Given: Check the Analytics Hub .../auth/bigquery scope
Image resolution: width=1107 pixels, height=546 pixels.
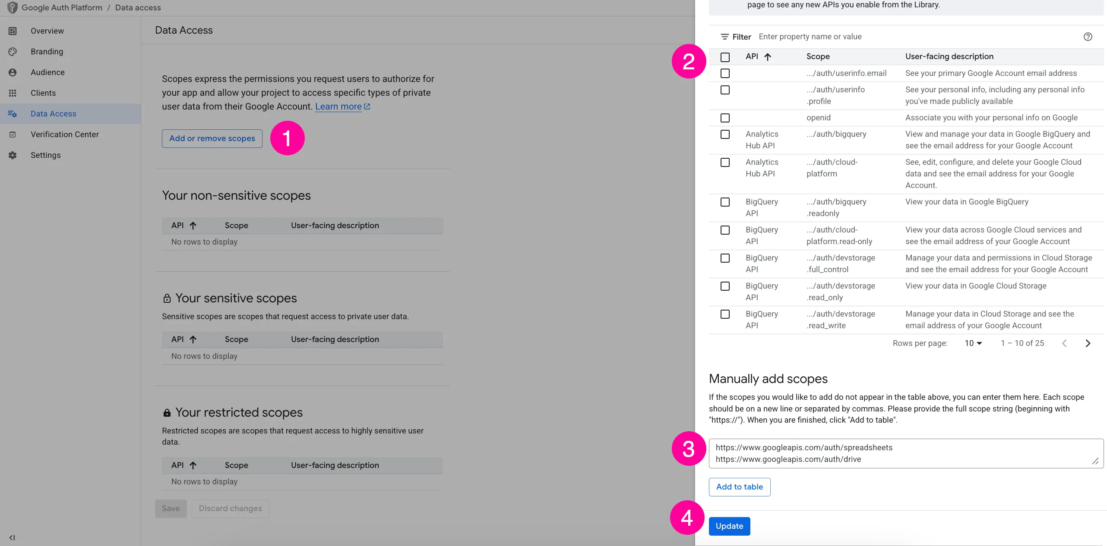Looking at the screenshot, I should (725, 134).
